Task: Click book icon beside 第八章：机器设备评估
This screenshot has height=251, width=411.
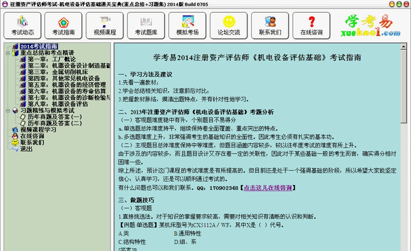Action: (23, 104)
